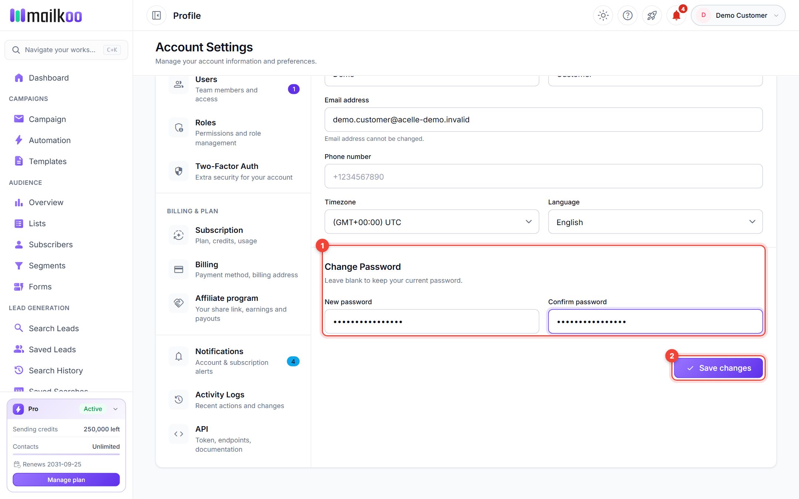The width and height of the screenshot is (799, 499).
Task: Open Notifications alerts section
Action: pyautogui.click(x=233, y=361)
